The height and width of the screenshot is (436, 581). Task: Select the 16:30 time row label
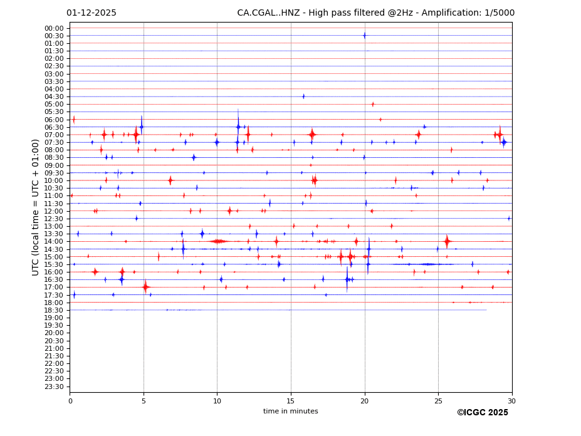[54, 280]
